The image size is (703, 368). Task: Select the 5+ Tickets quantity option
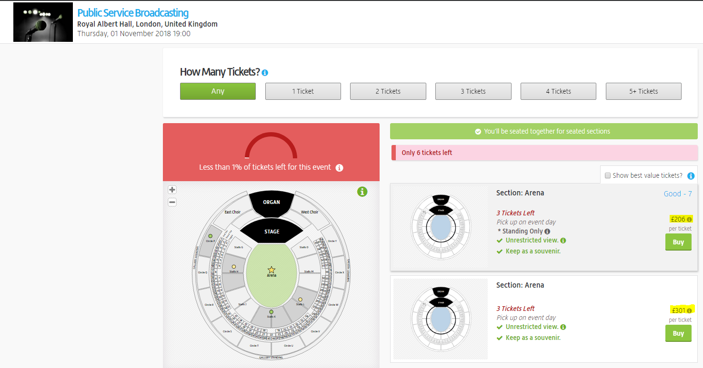[x=643, y=91]
